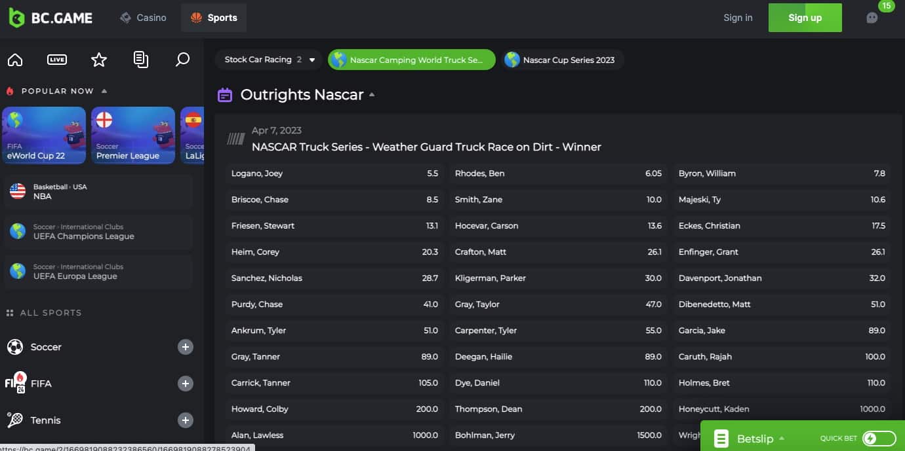Select the Nascar Cup Series 2023 tab
The width and height of the screenshot is (905, 451).
[x=563, y=60]
